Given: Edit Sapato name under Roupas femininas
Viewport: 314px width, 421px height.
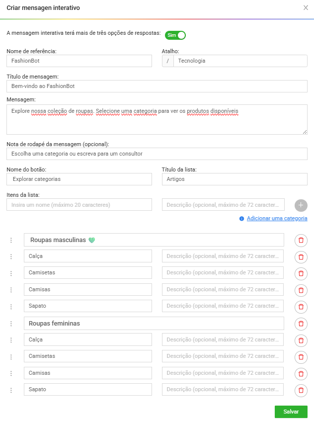Looking at the screenshot, I should 88,390.
